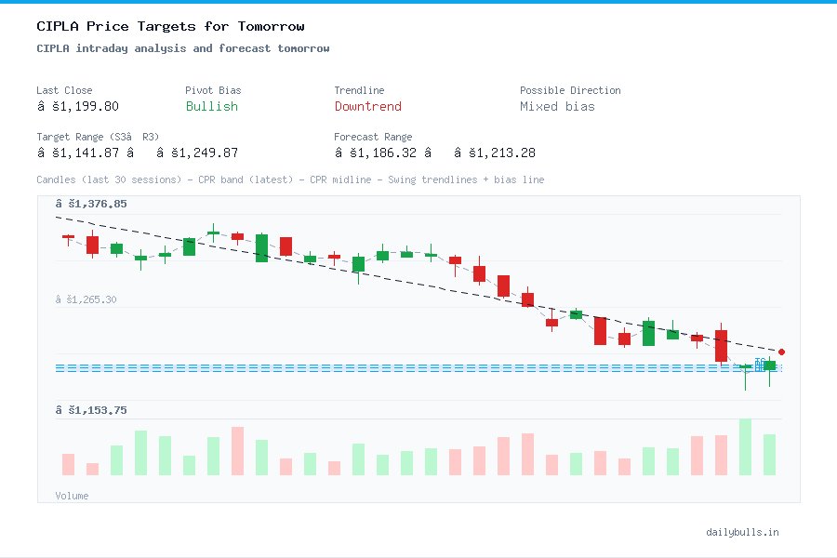This screenshot has width=837, height=558.
Task: Click the green candle with long upper wick
Action: tap(212, 234)
